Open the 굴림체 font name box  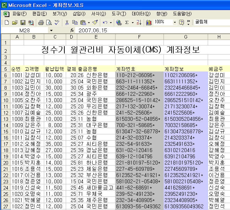point(212,22)
